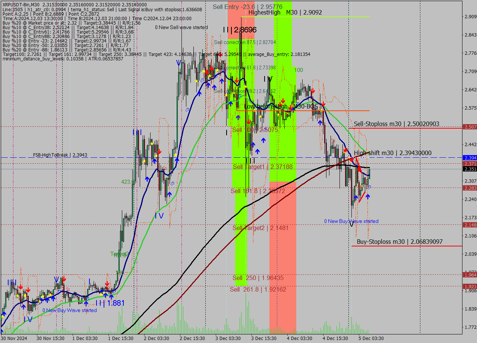Click the Buy-Stoploss m30 2.06839097 label
Viewport: 477px width, 343px height.
coord(400,242)
